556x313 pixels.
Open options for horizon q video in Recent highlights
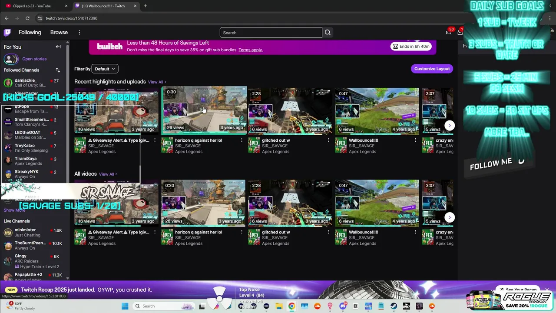click(x=242, y=140)
